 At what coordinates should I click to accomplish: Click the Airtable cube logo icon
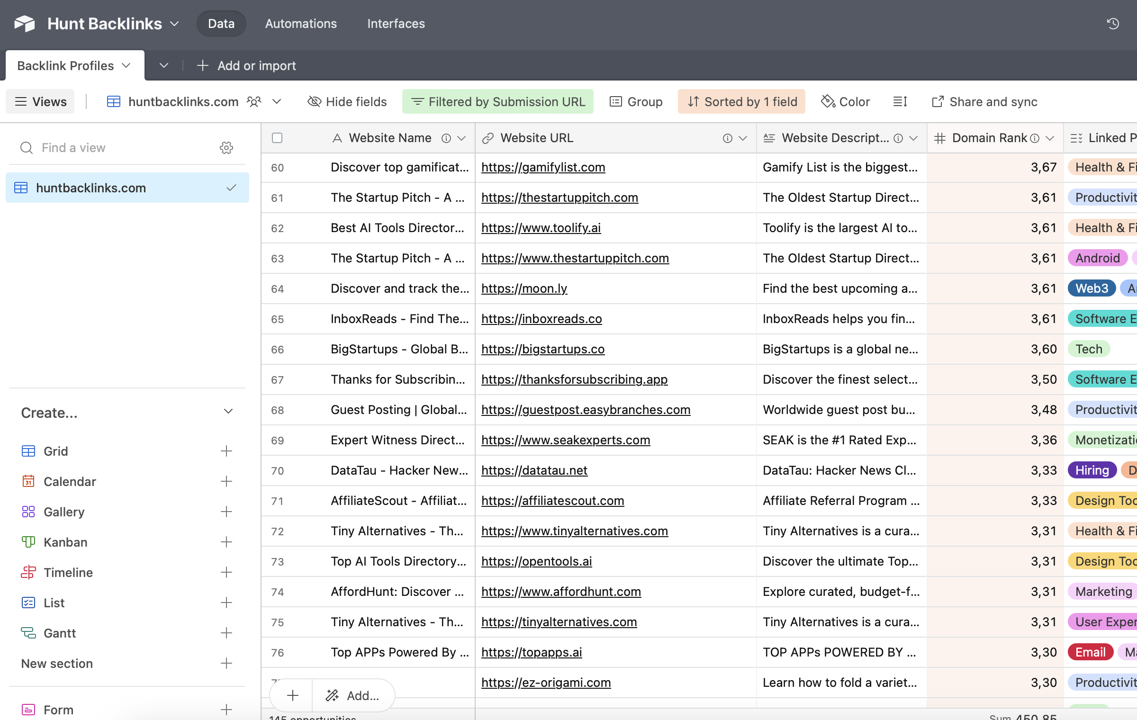pos(25,23)
